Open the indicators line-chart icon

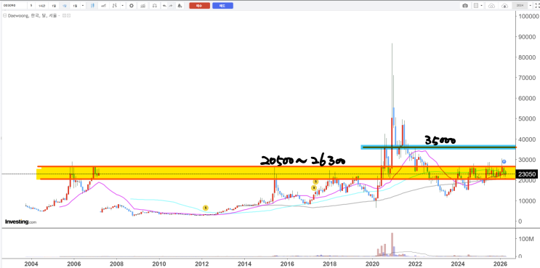tap(103, 6)
